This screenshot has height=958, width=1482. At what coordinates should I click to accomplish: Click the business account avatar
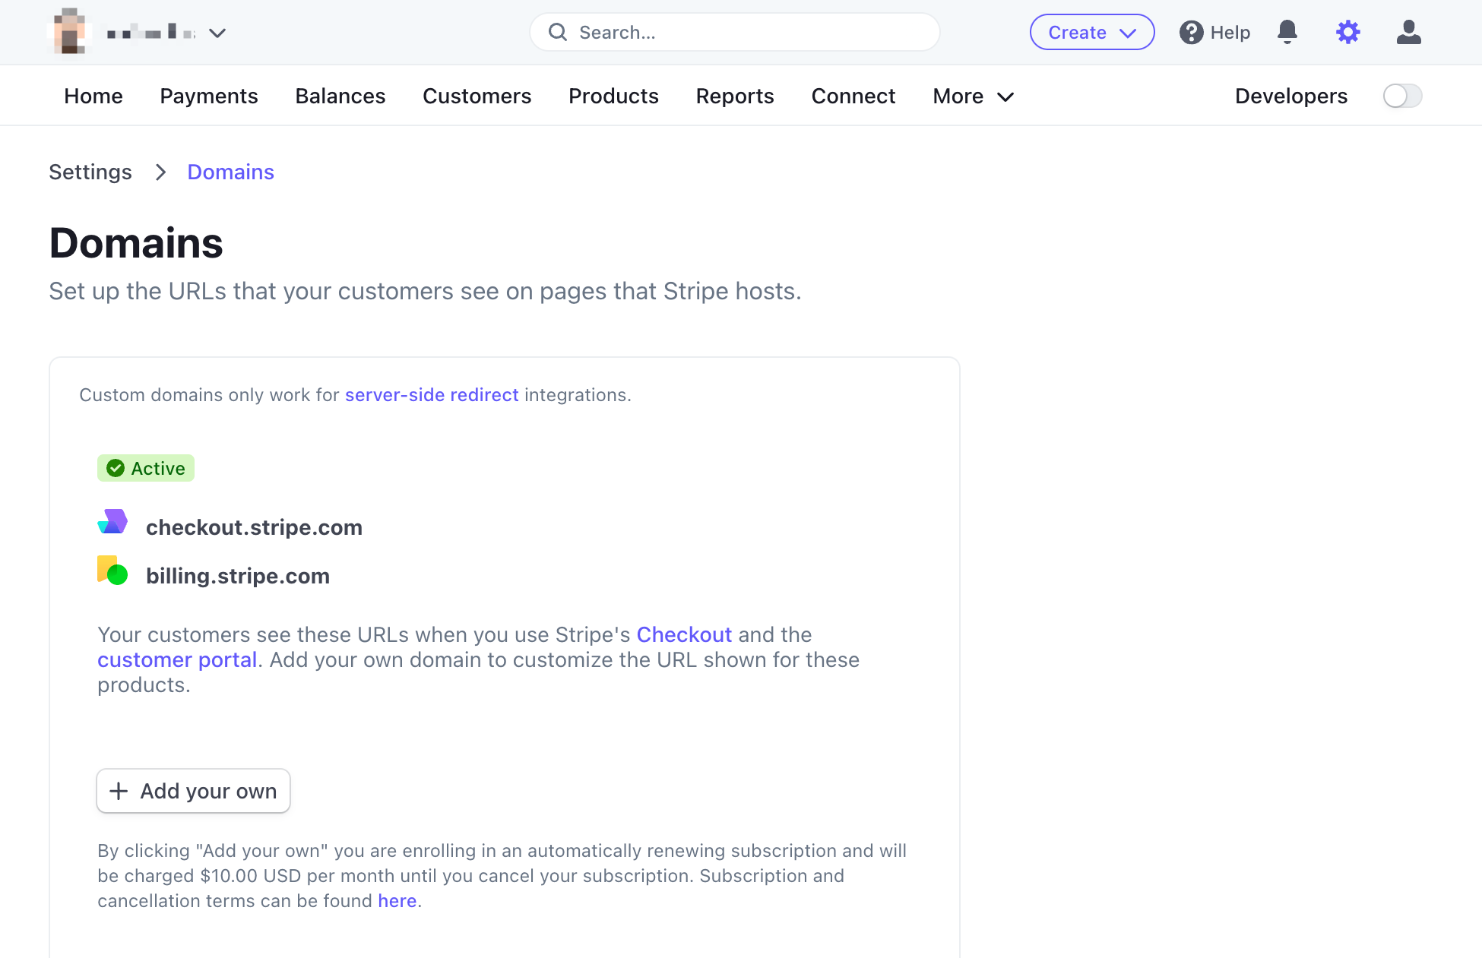tap(68, 32)
